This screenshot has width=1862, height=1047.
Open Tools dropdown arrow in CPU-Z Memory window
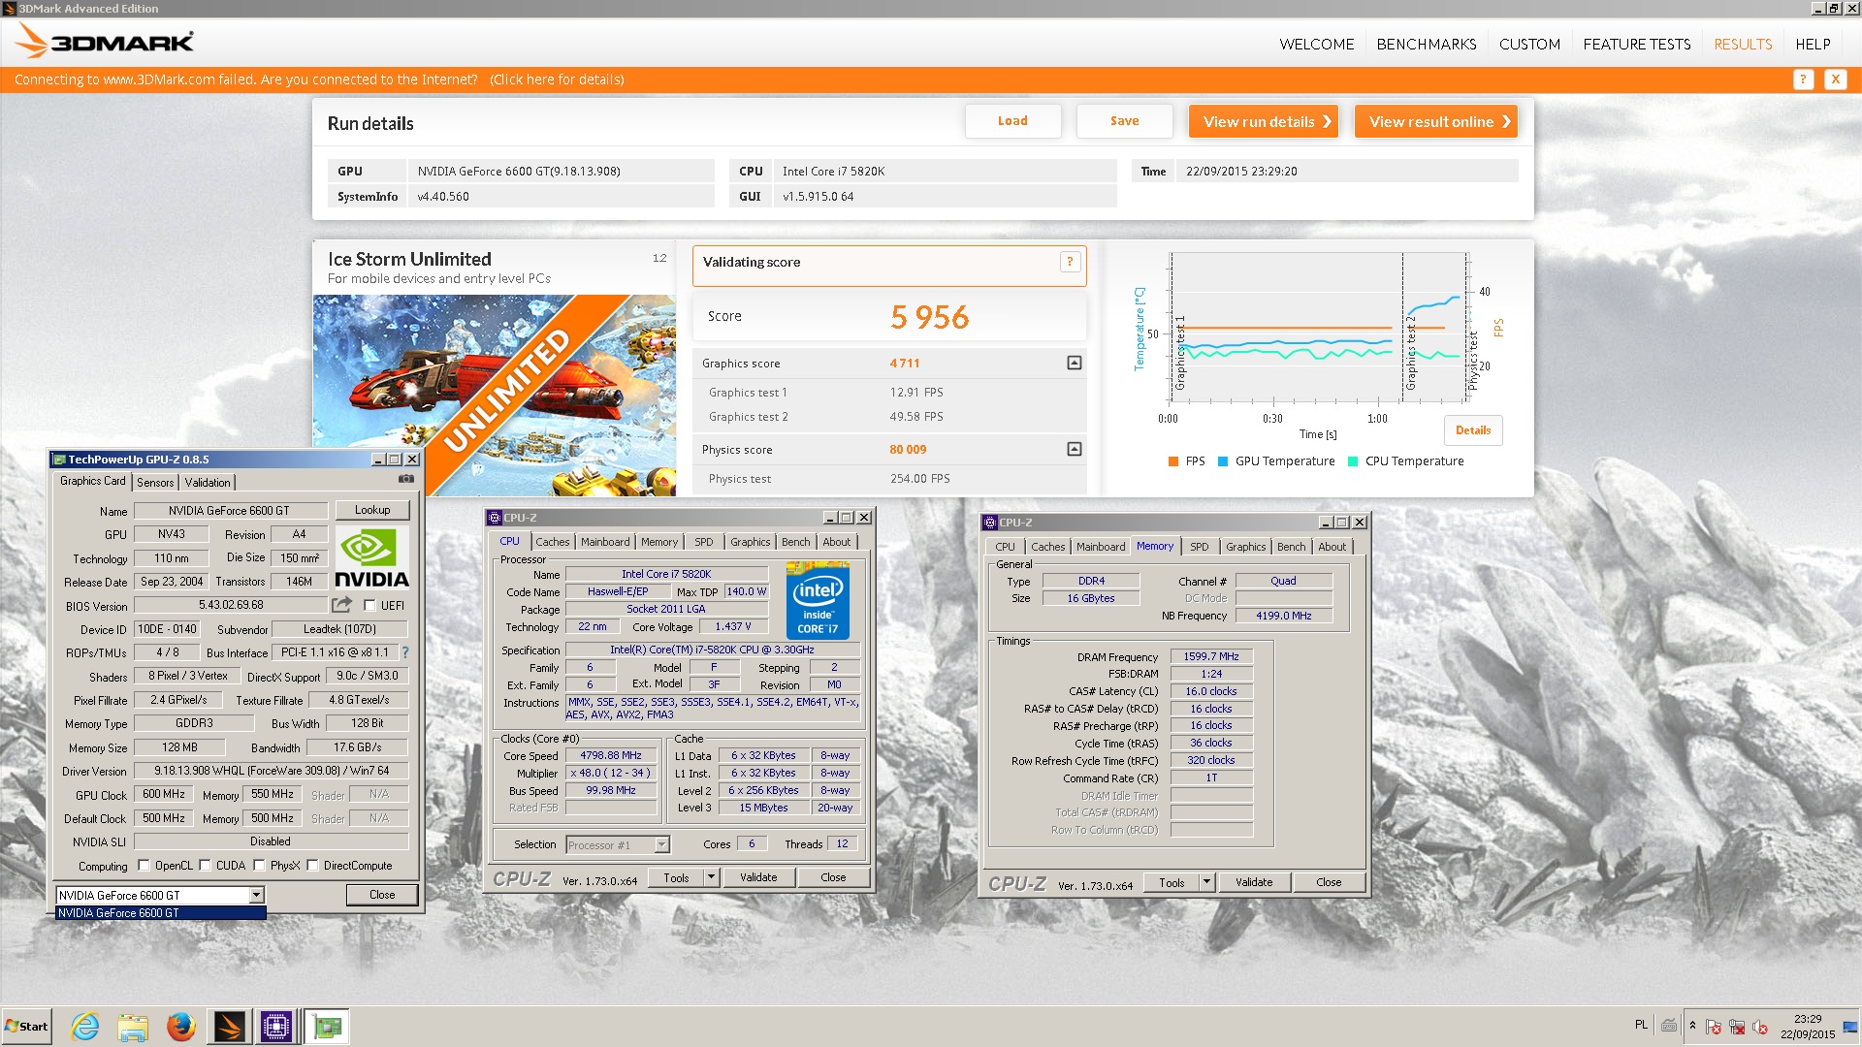tap(1206, 882)
